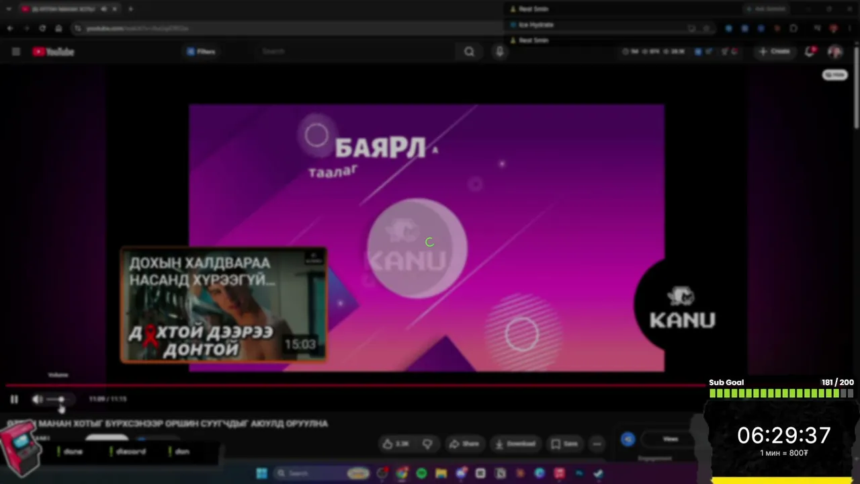Go back with the browser back arrow
This screenshot has width=860, height=484.
[x=10, y=28]
